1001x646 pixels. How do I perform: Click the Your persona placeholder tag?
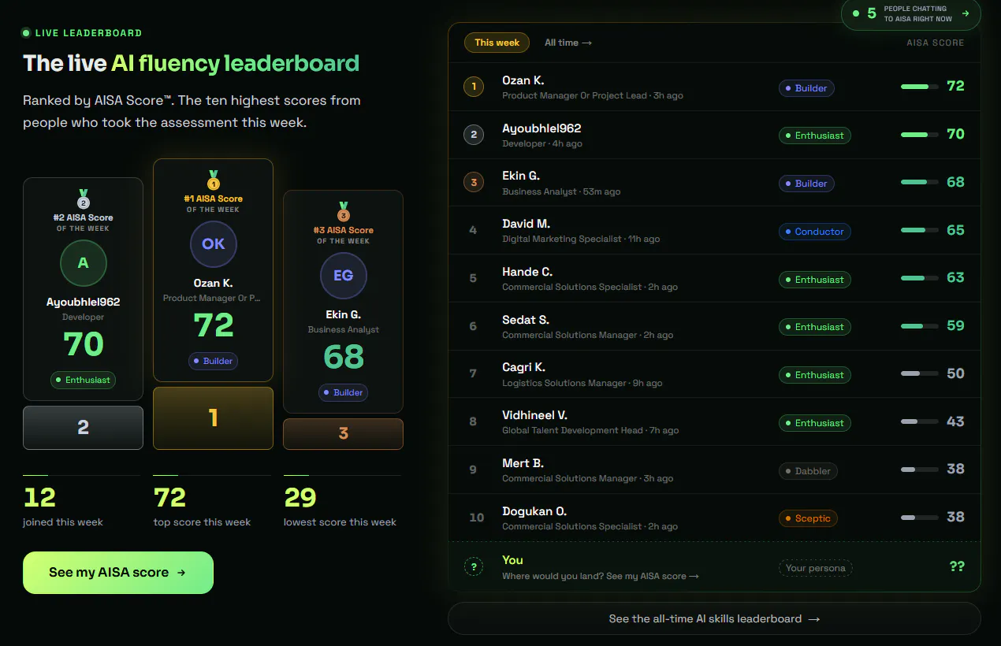click(x=816, y=568)
